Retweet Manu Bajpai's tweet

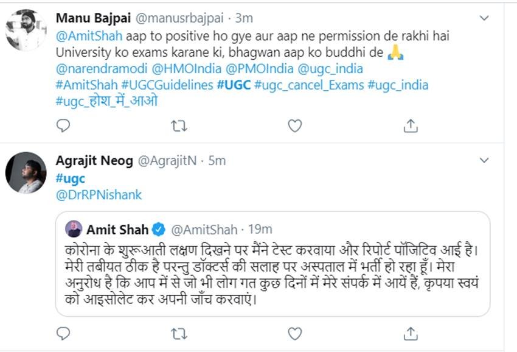tap(178, 126)
